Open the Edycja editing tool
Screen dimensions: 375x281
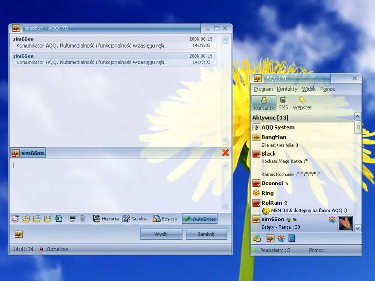[165, 219]
